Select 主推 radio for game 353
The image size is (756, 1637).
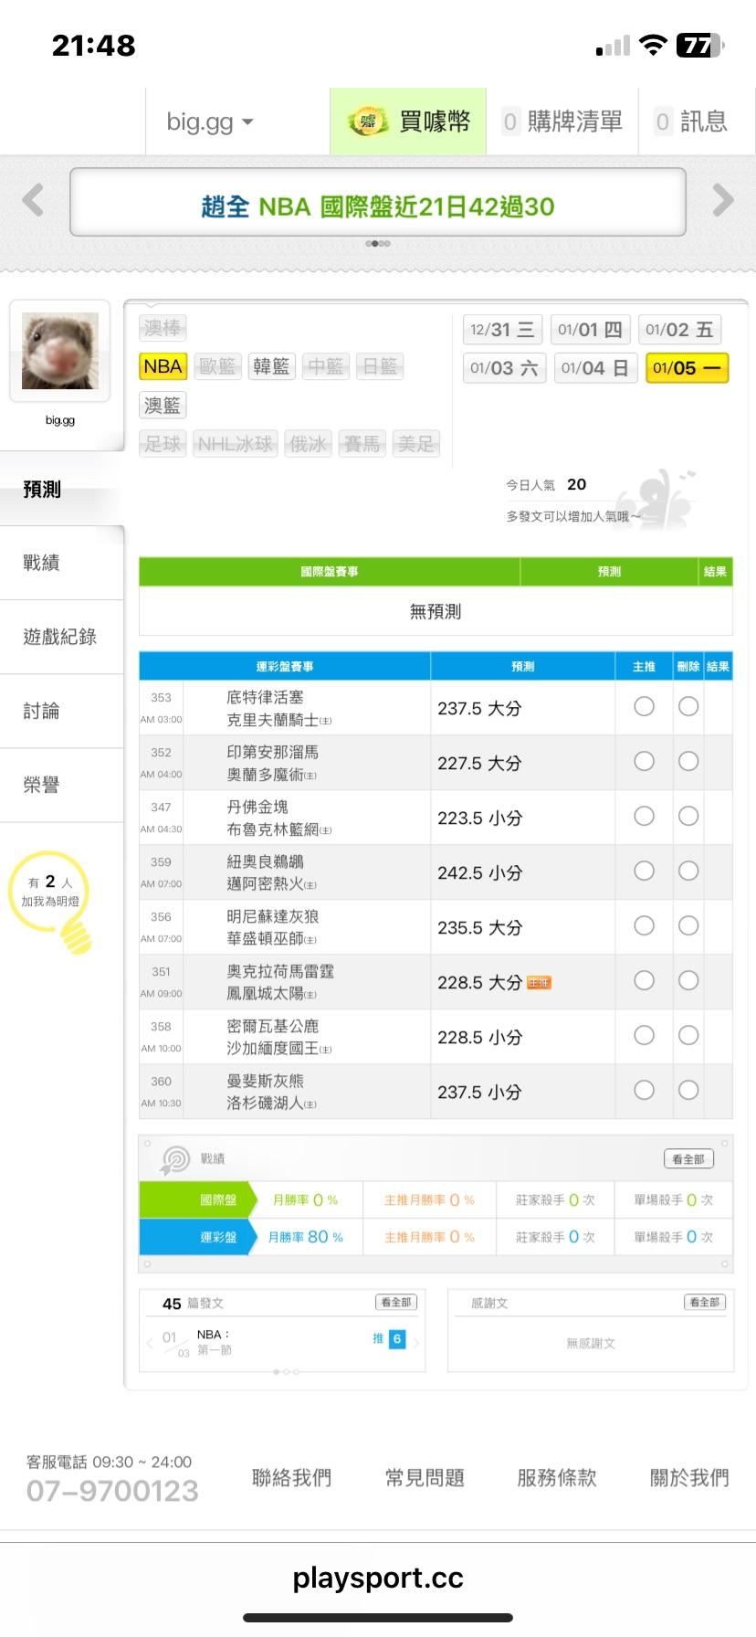(644, 706)
